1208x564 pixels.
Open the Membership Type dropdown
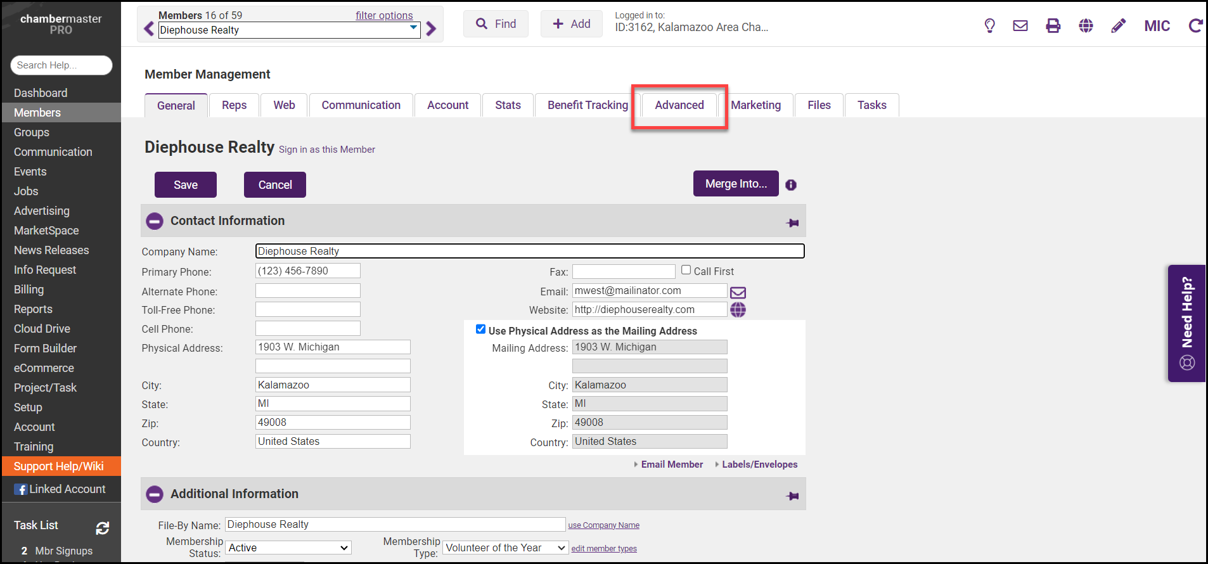tap(505, 548)
